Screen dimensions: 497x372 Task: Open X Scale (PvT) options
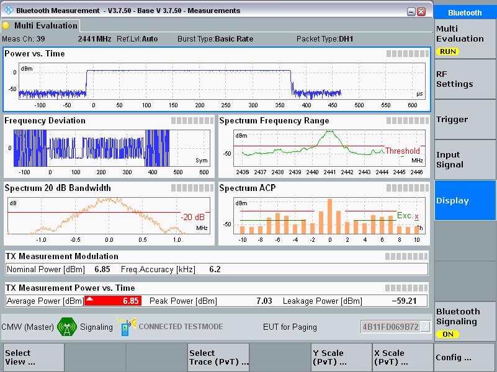(403, 358)
